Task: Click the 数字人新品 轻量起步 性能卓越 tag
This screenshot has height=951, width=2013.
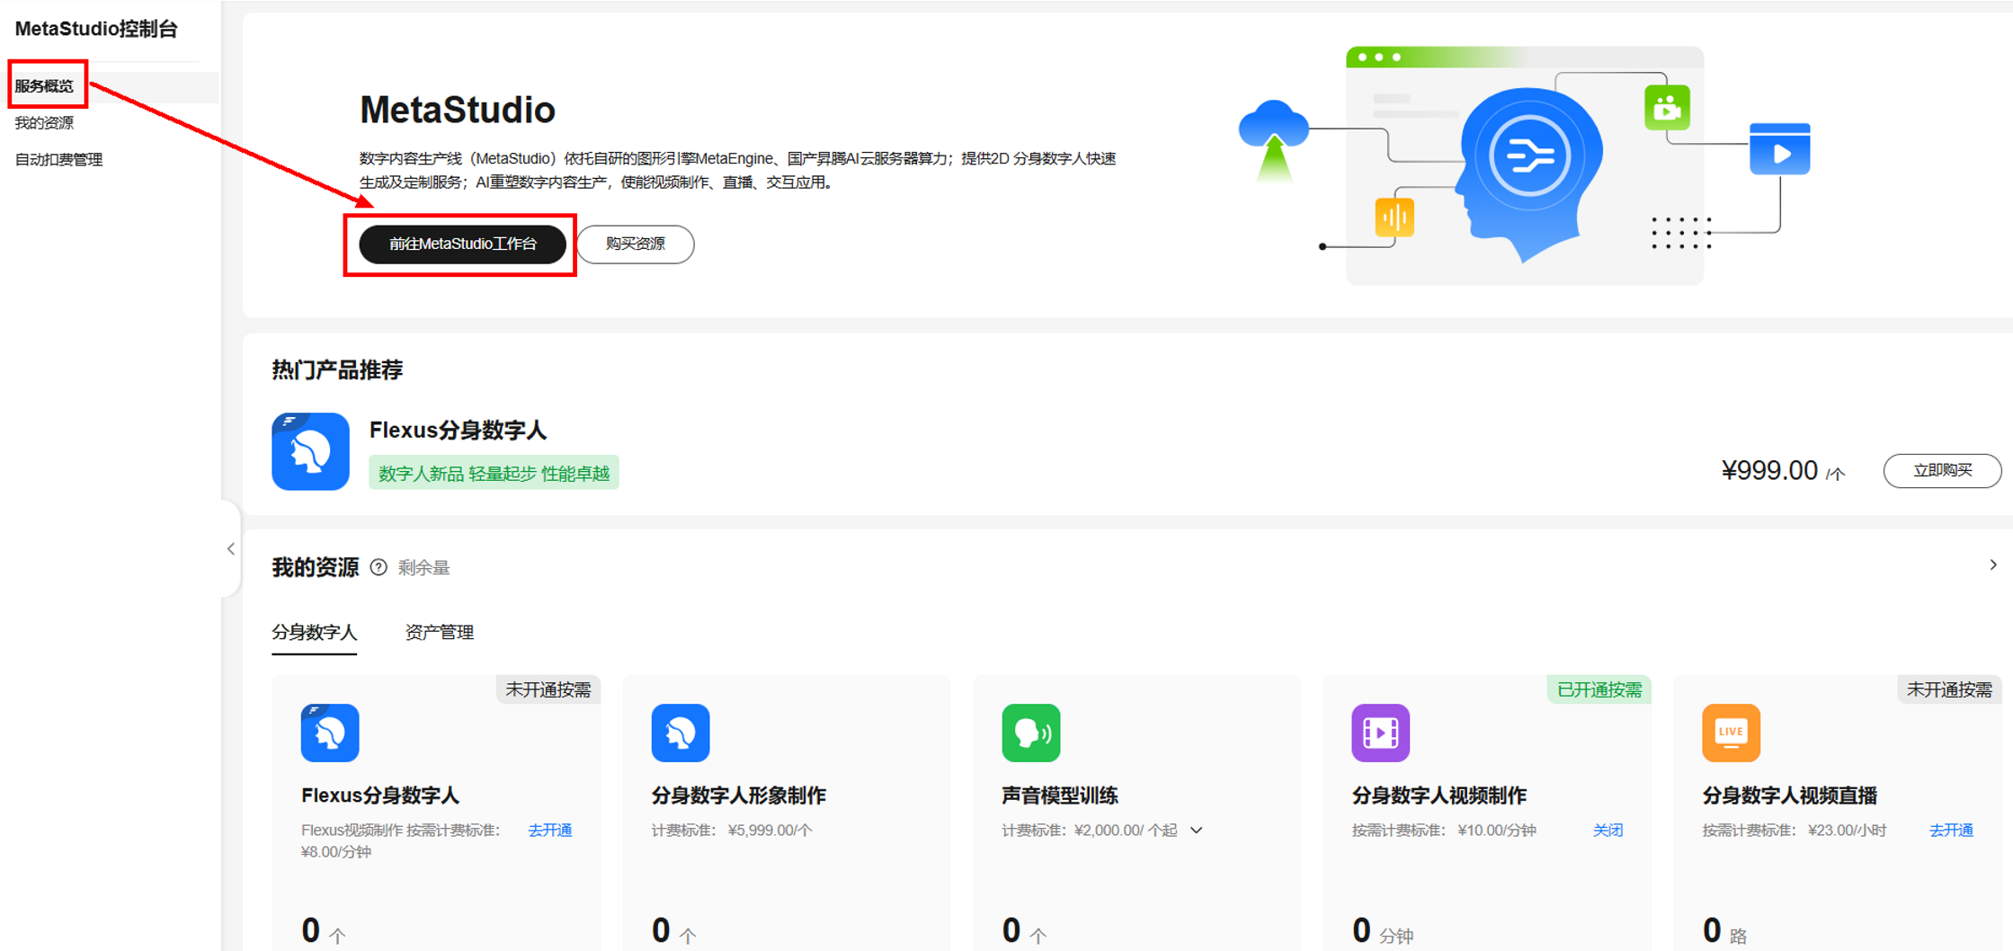Action: coord(494,473)
